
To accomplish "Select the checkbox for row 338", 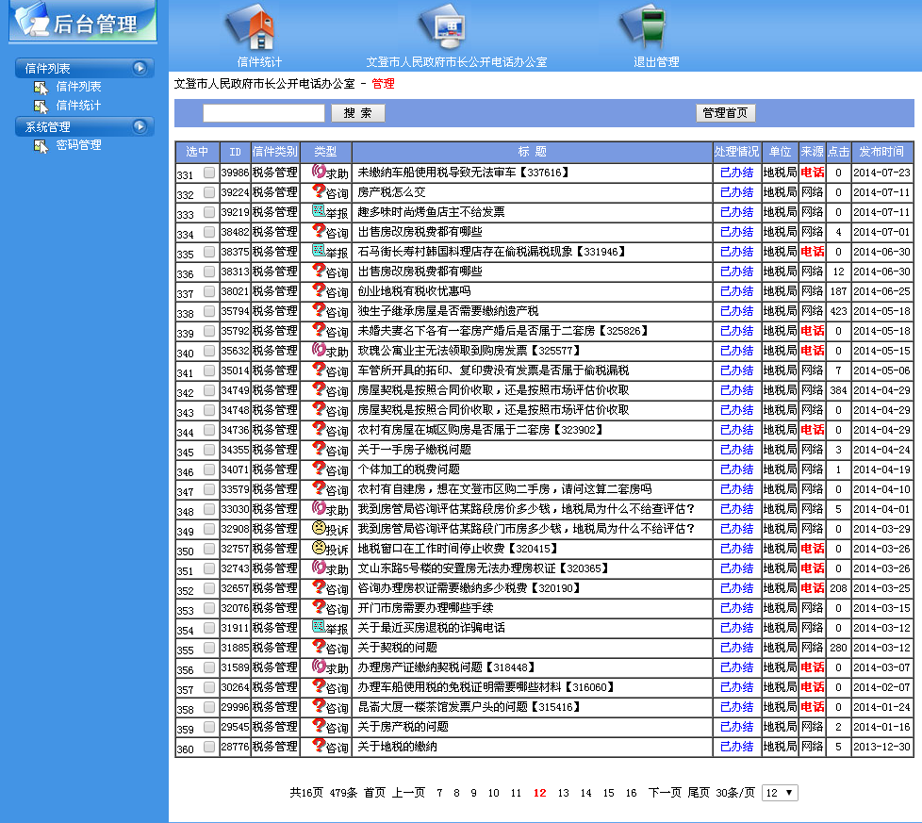I will click(209, 311).
